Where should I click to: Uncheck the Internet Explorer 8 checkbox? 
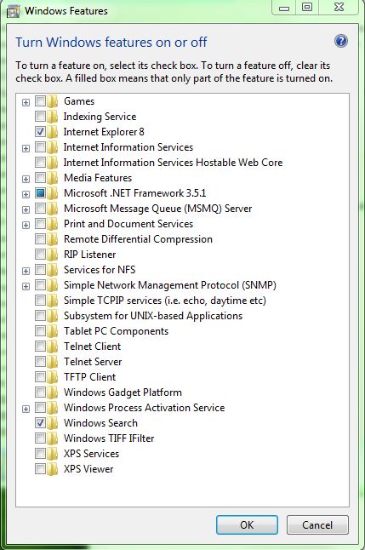(x=40, y=131)
